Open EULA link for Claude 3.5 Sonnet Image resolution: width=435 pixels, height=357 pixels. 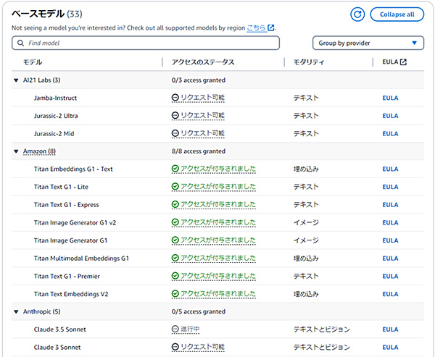[390, 329]
